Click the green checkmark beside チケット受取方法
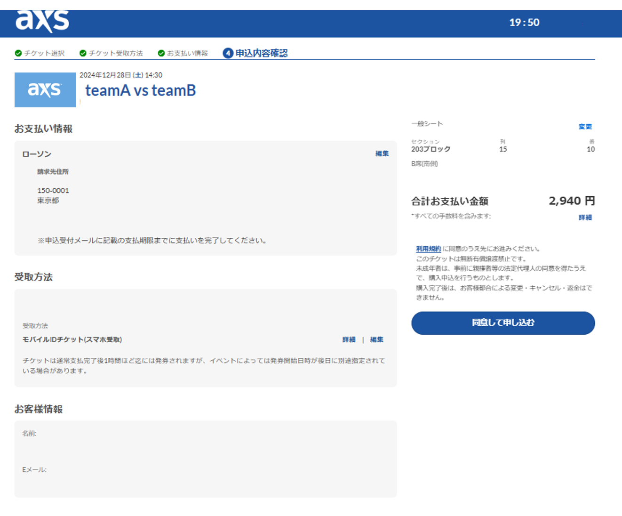622x516 pixels. [83, 53]
